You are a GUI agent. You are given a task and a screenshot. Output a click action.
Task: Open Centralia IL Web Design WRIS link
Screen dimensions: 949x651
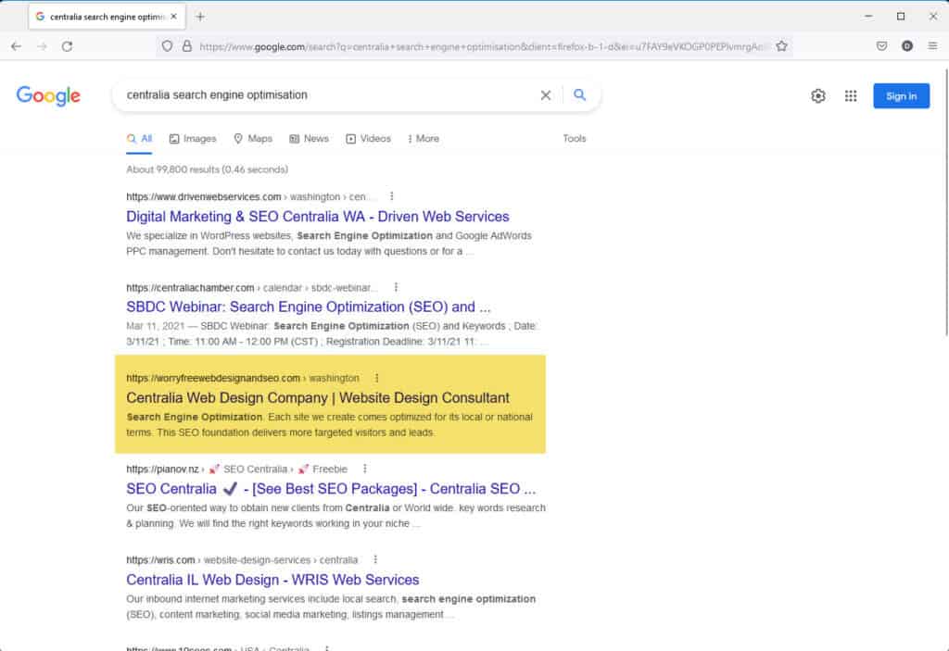272,580
